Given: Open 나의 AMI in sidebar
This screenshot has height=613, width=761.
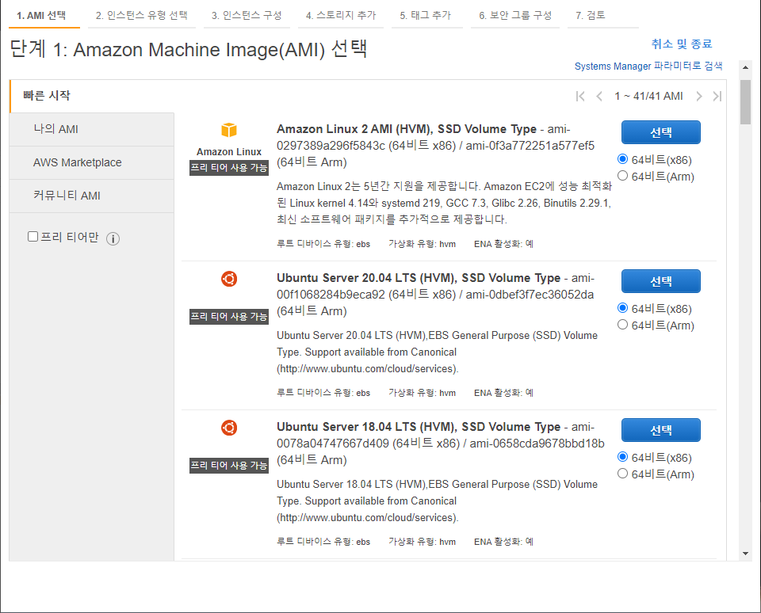Looking at the screenshot, I should pyautogui.click(x=92, y=129).
